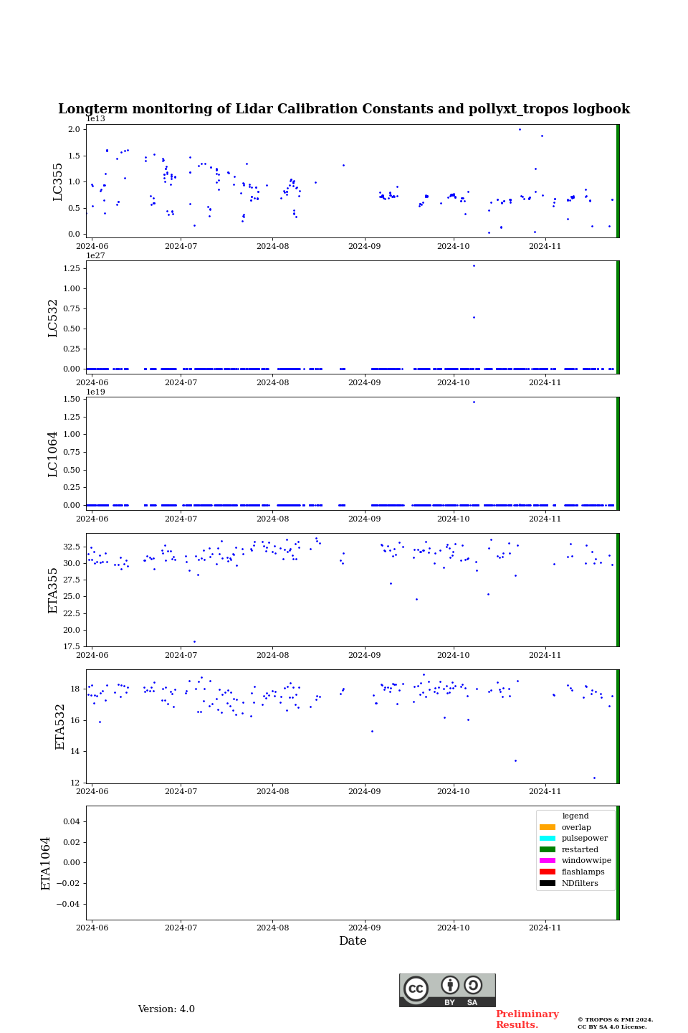688x1033 pixels.
Task: Click the TROPOS & FMI copyright notice
Action: pyautogui.click(x=615, y=1023)
